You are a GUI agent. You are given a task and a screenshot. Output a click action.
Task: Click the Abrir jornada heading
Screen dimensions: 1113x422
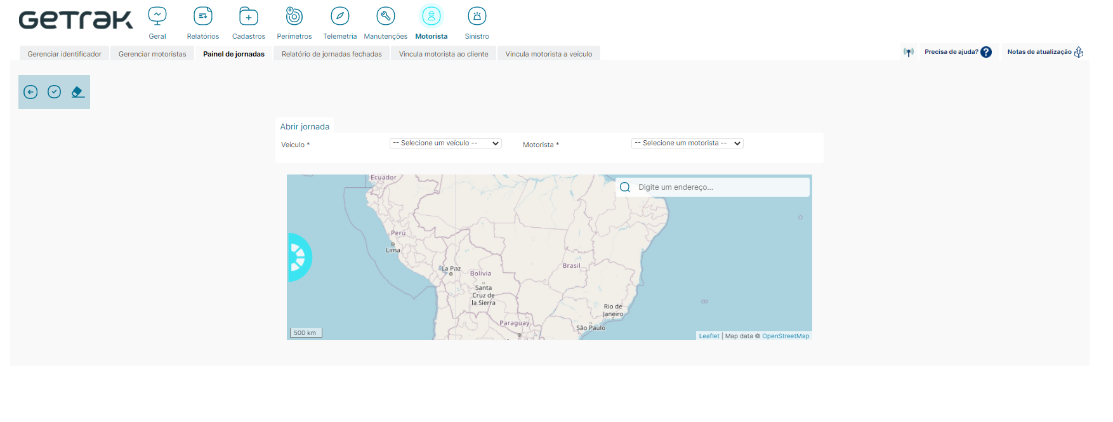click(x=305, y=127)
